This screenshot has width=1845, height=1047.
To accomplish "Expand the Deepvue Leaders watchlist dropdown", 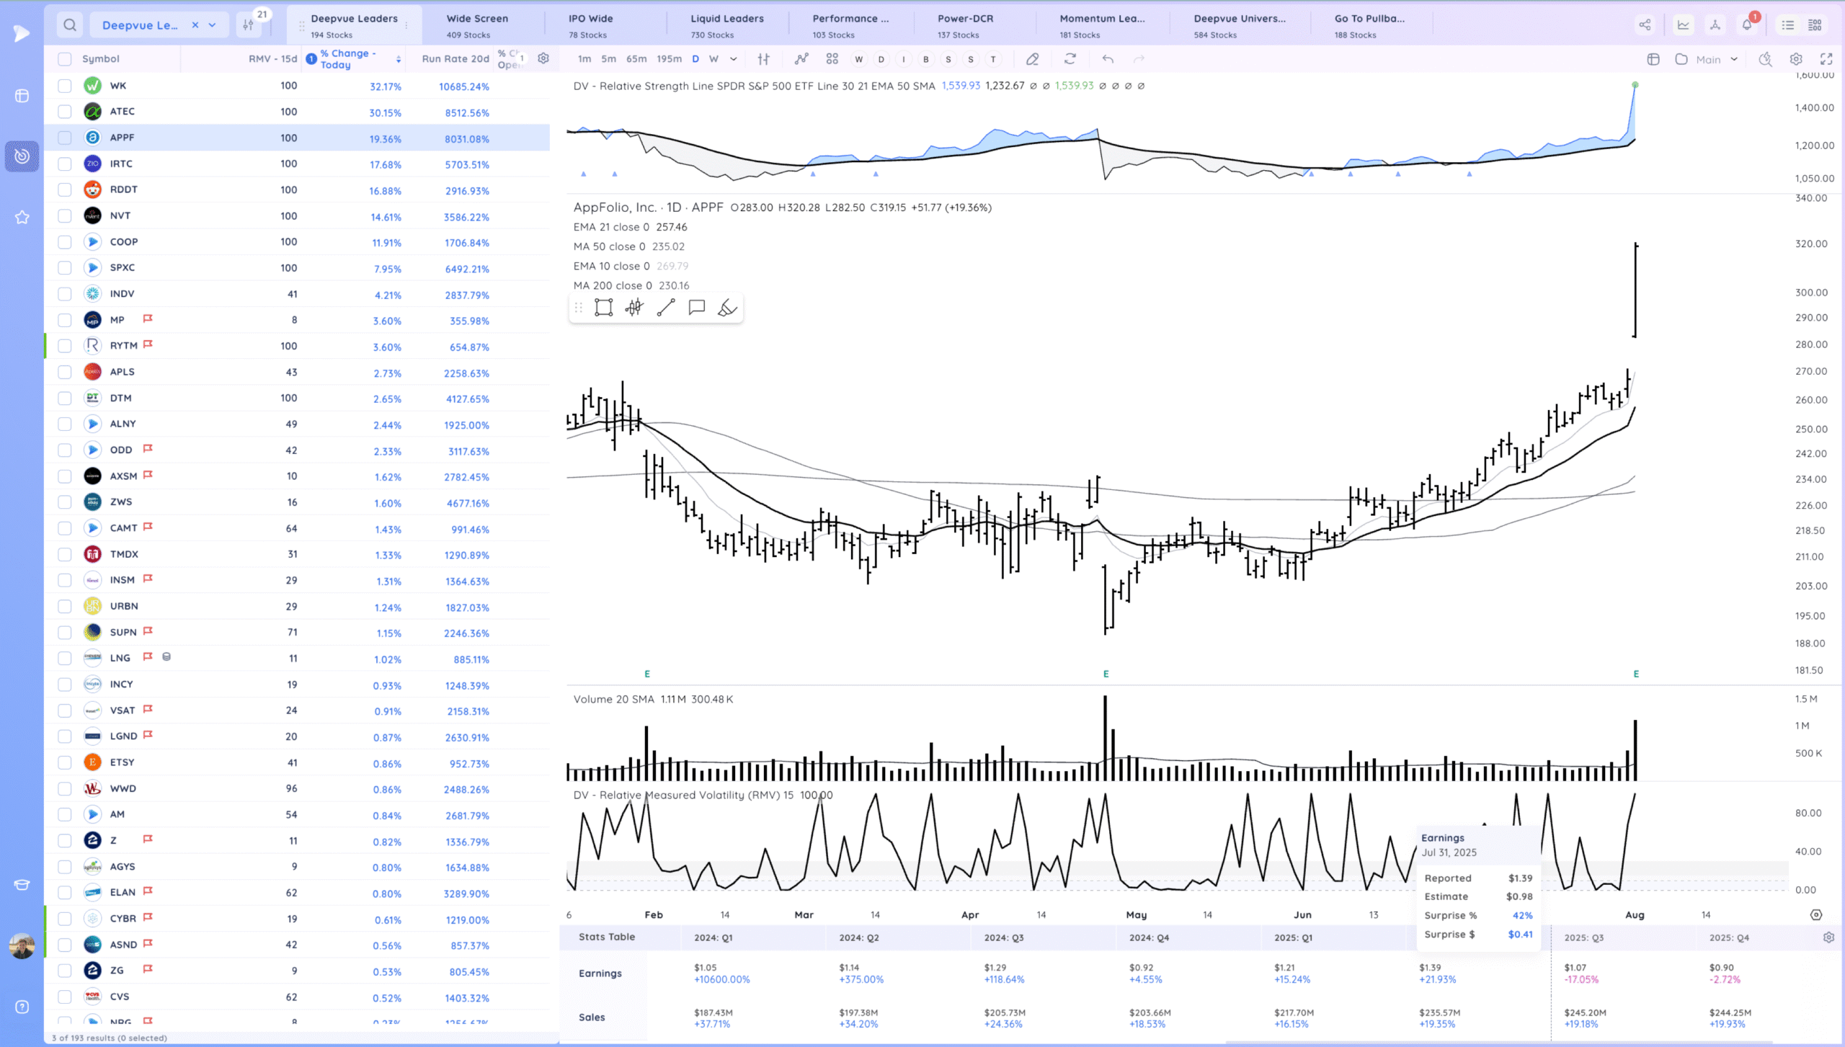I will click(x=212, y=25).
